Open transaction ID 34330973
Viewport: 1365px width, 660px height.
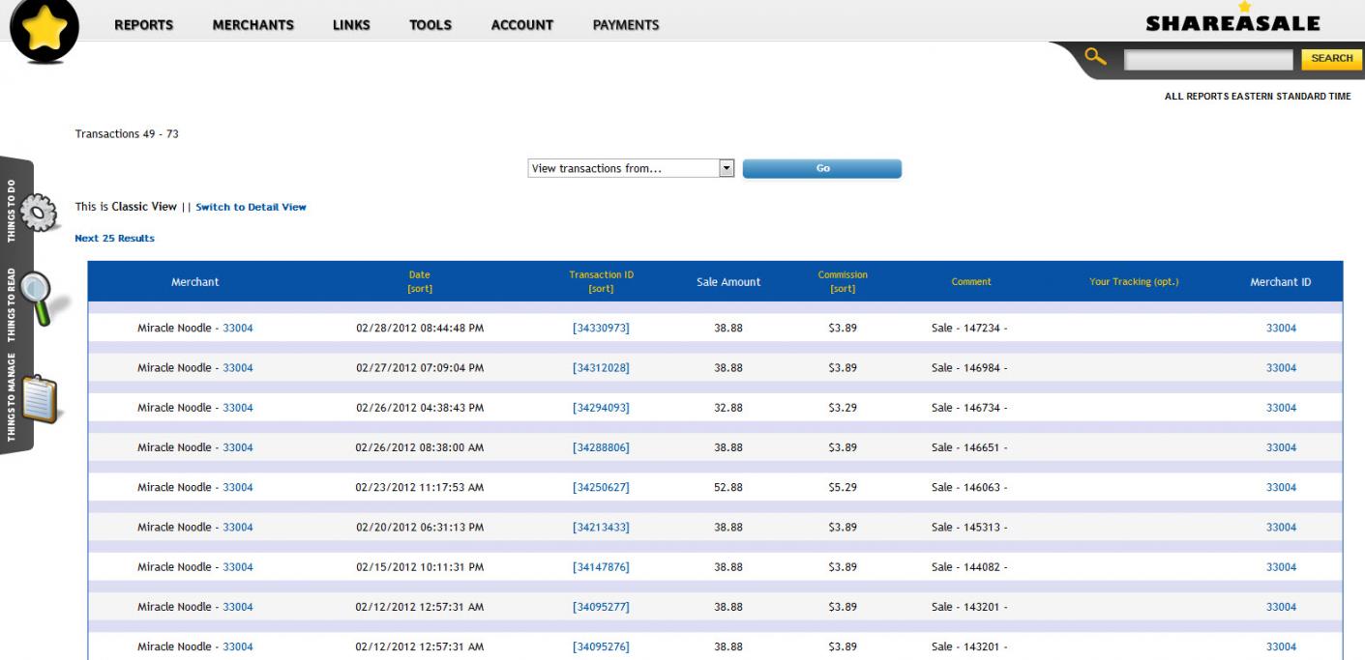(601, 329)
